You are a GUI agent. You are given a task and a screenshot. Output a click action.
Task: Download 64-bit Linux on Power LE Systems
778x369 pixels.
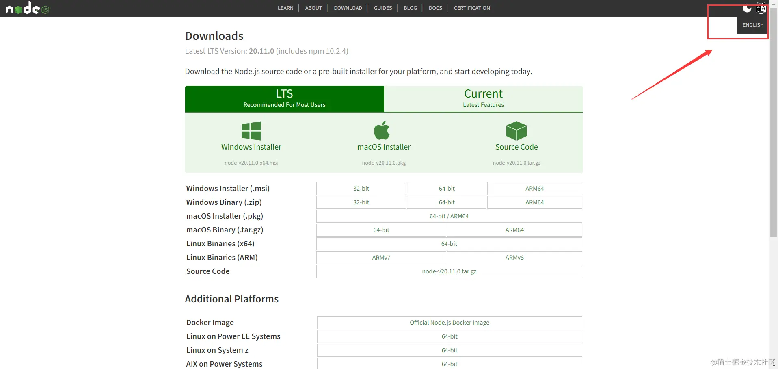coord(450,336)
